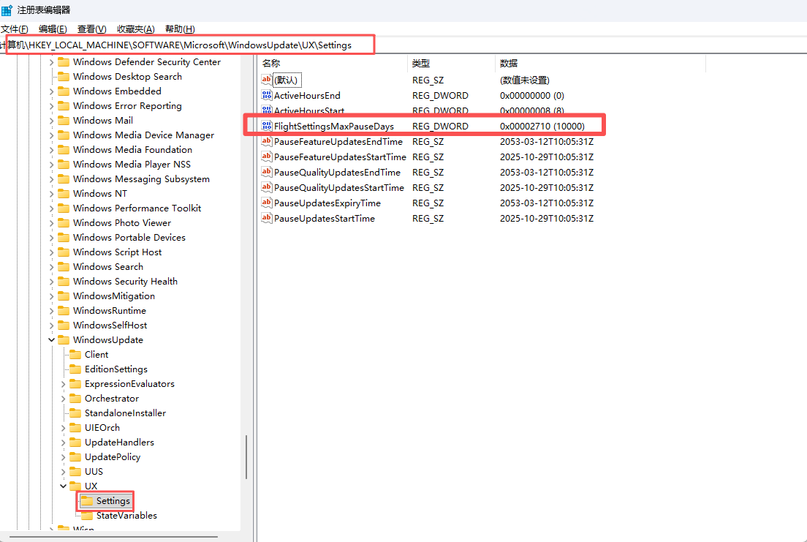Screen dimensions: 807x542
Task: Select the WindowsMitigation tree item
Action: pos(114,296)
